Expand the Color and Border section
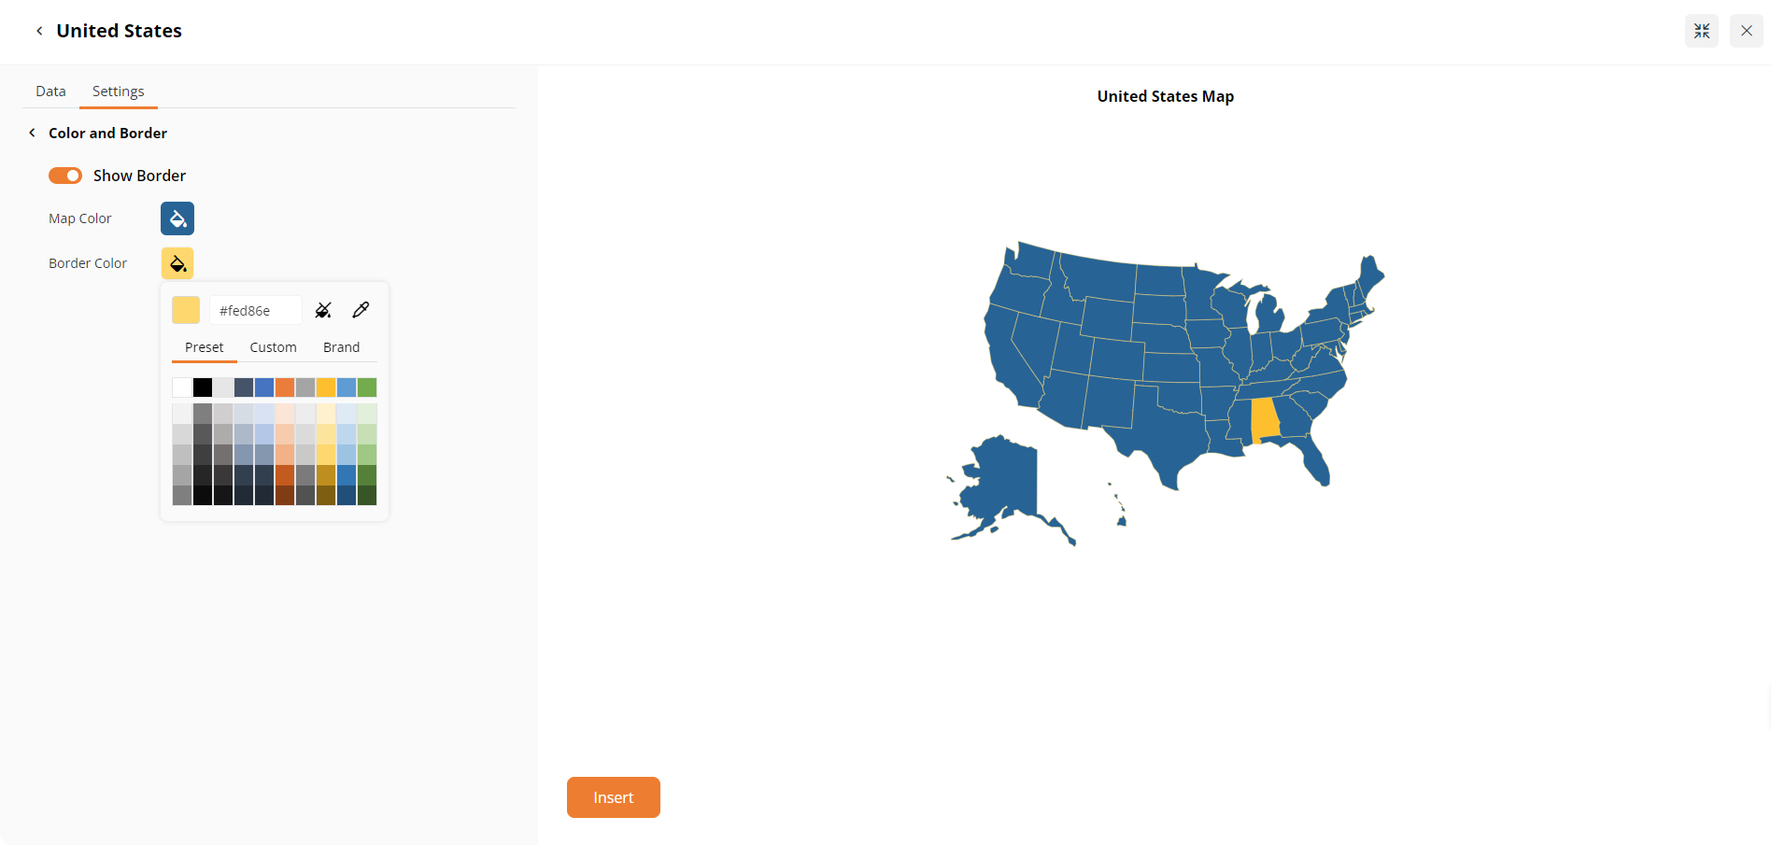1771x845 pixels. 107,133
